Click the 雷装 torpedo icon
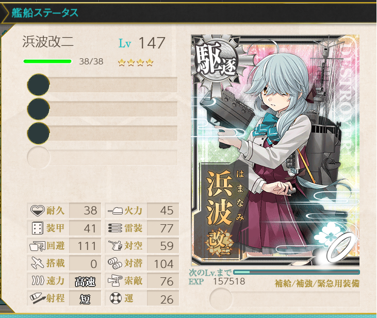Image resolution: width=377 pixels, height=318 pixels. 116,228
